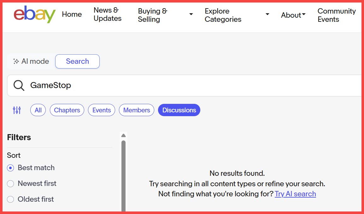Image resolution: width=364 pixels, height=214 pixels.
Task: Click the filters panel scrollbar thumb
Action: (124, 176)
